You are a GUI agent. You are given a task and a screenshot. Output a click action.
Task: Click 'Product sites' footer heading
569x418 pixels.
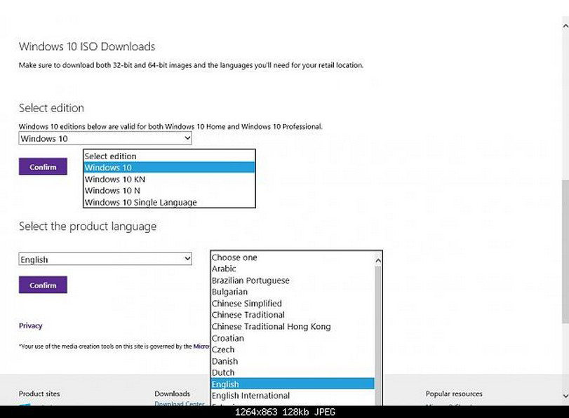[39, 393]
